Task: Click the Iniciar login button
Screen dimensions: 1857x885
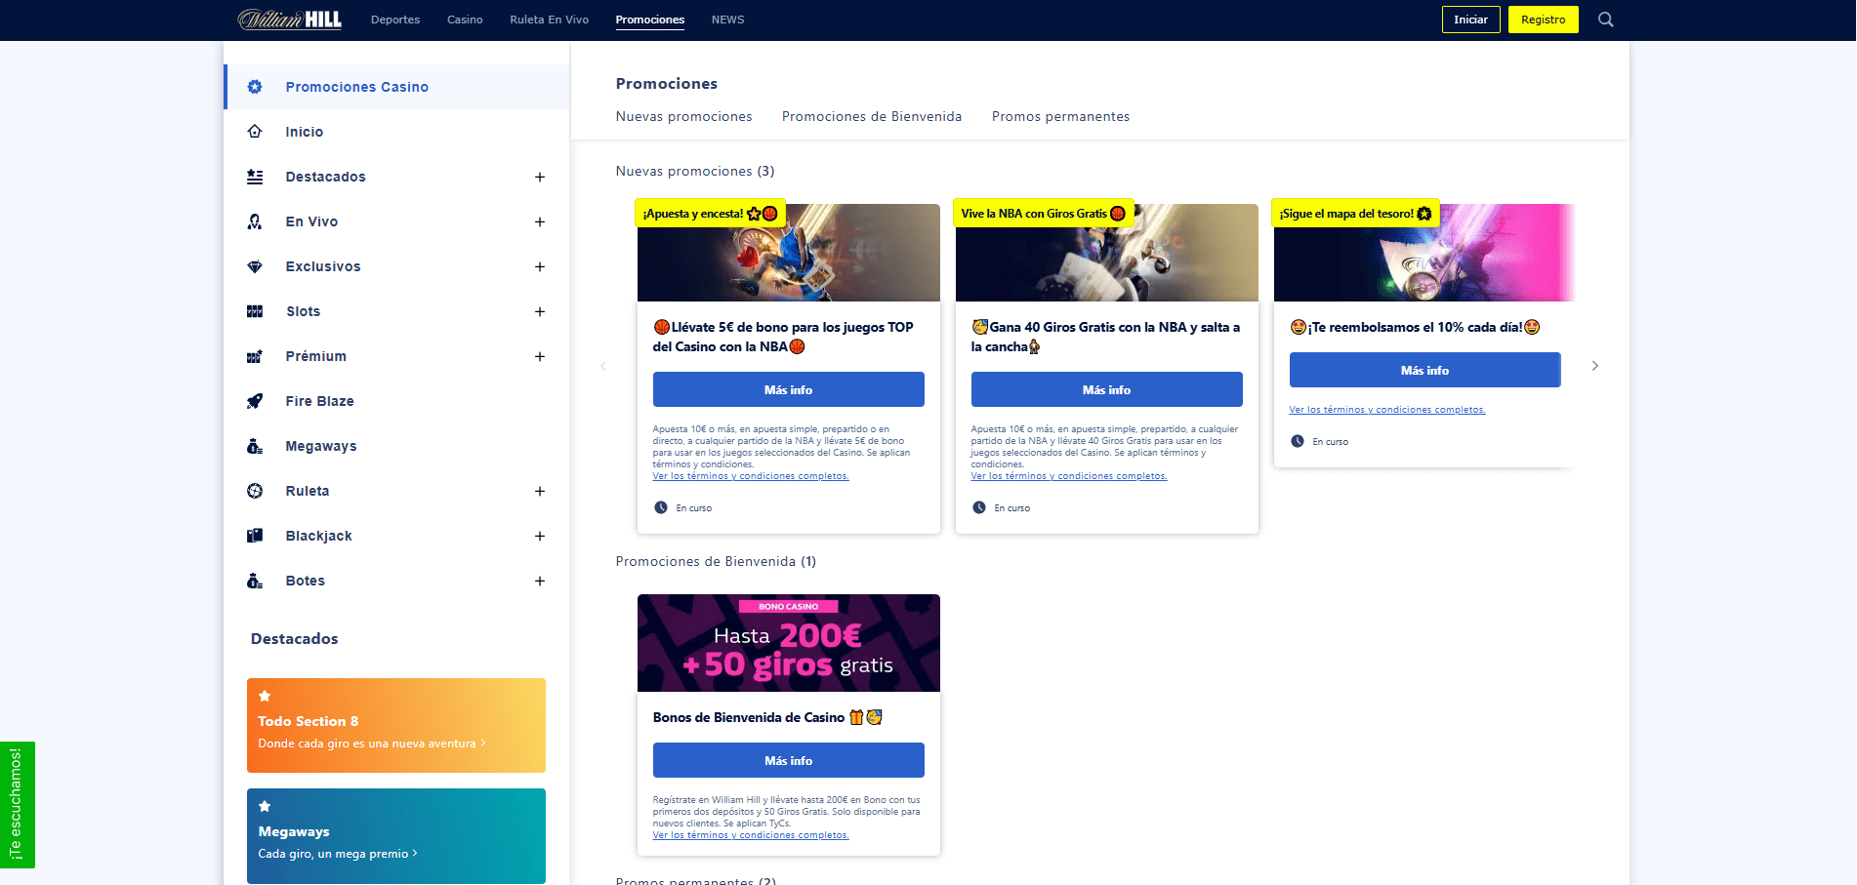Action: pyautogui.click(x=1470, y=20)
